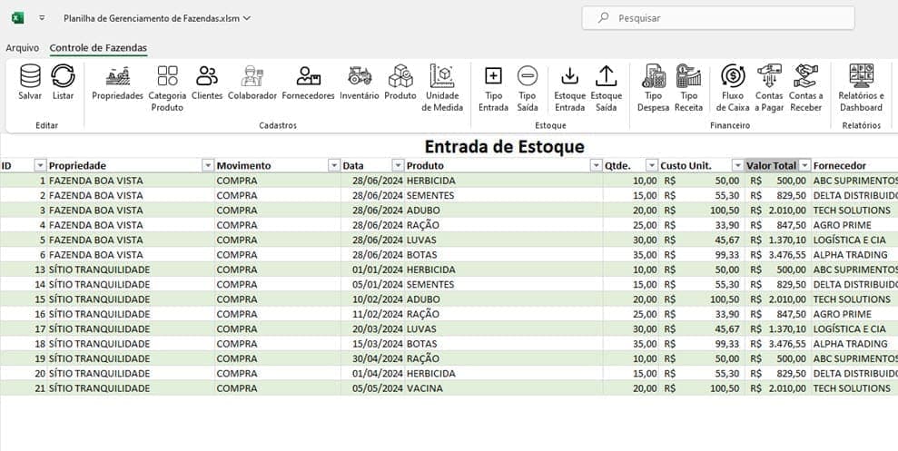Open the Tipo Despesa icon
The width and height of the screenshot is (898, 451).
654,75
